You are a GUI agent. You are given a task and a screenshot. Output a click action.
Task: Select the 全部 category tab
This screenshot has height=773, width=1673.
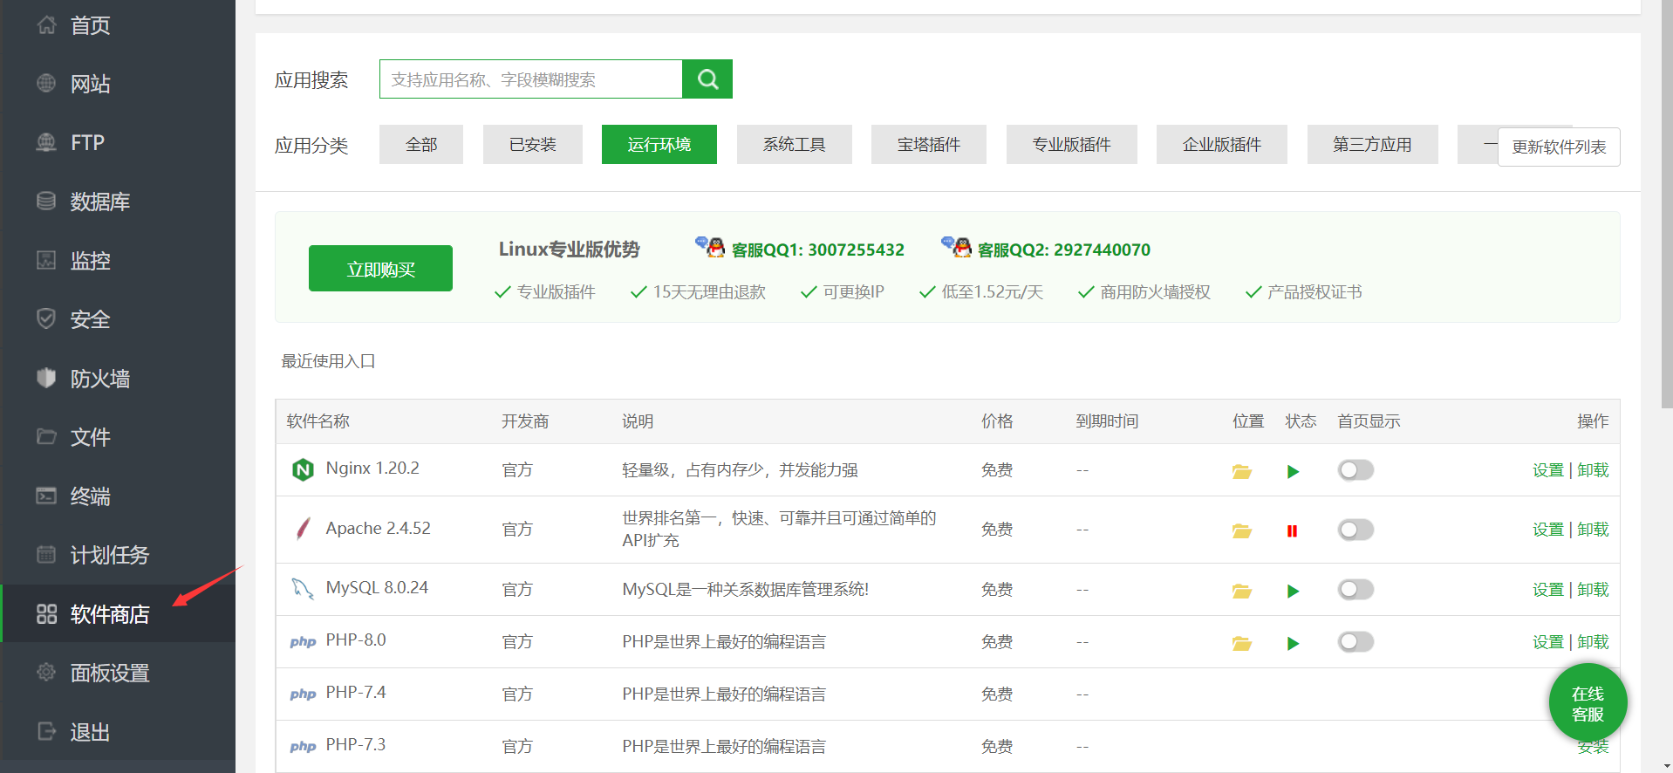(421, 144)
